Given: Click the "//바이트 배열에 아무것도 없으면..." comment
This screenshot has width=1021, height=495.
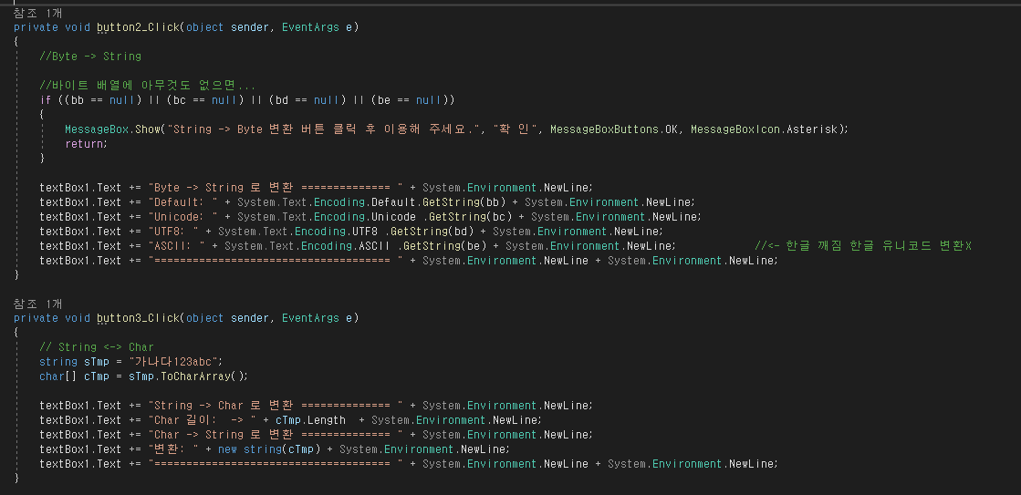Looking at the screenshot, I should pyautogui.click(x=147, y=86).
